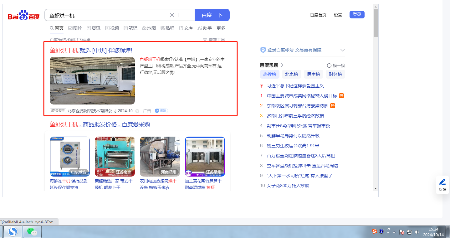Open the 江苏南京 belt dryer product image
450x238 pixels.
point(115,157)
